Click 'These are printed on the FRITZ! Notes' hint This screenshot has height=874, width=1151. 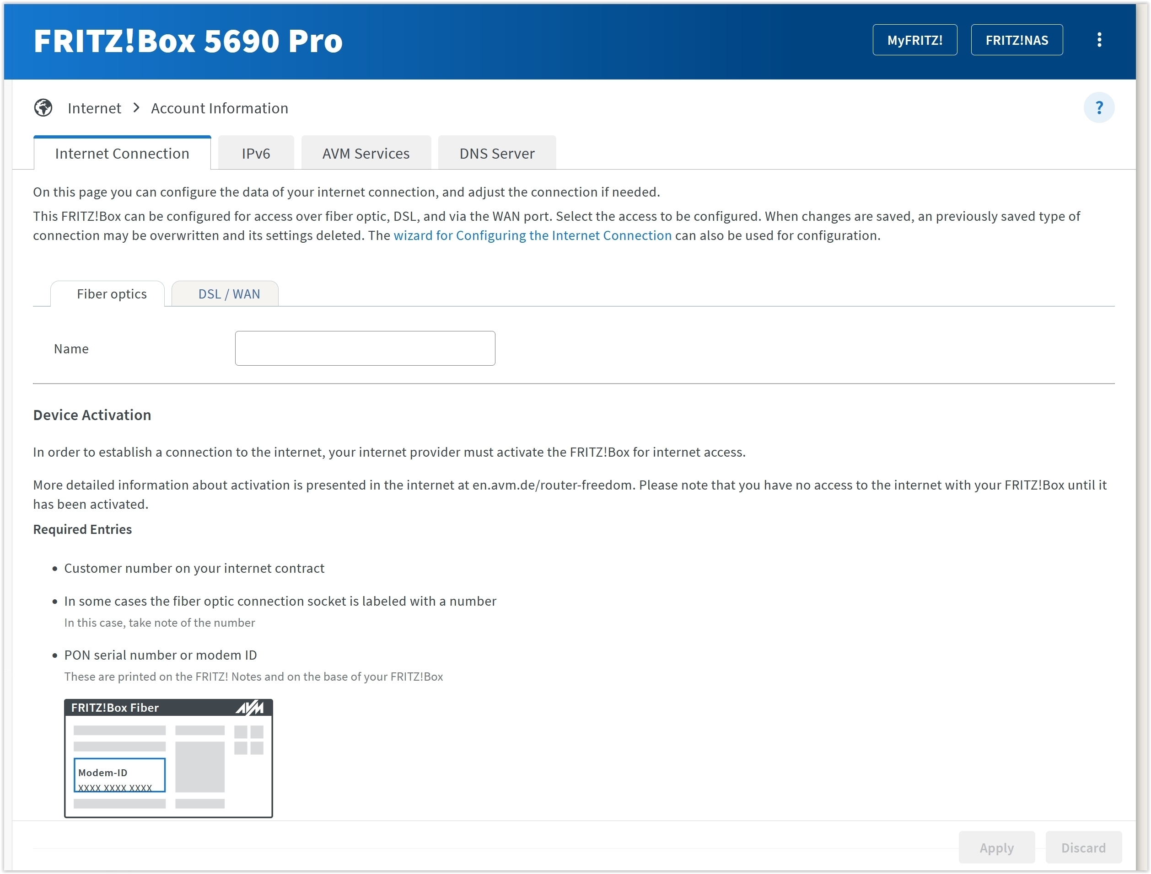[253, 677]
